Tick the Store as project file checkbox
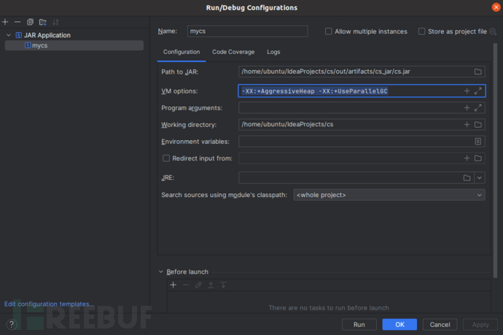503x335 pixels. (422, 31)
